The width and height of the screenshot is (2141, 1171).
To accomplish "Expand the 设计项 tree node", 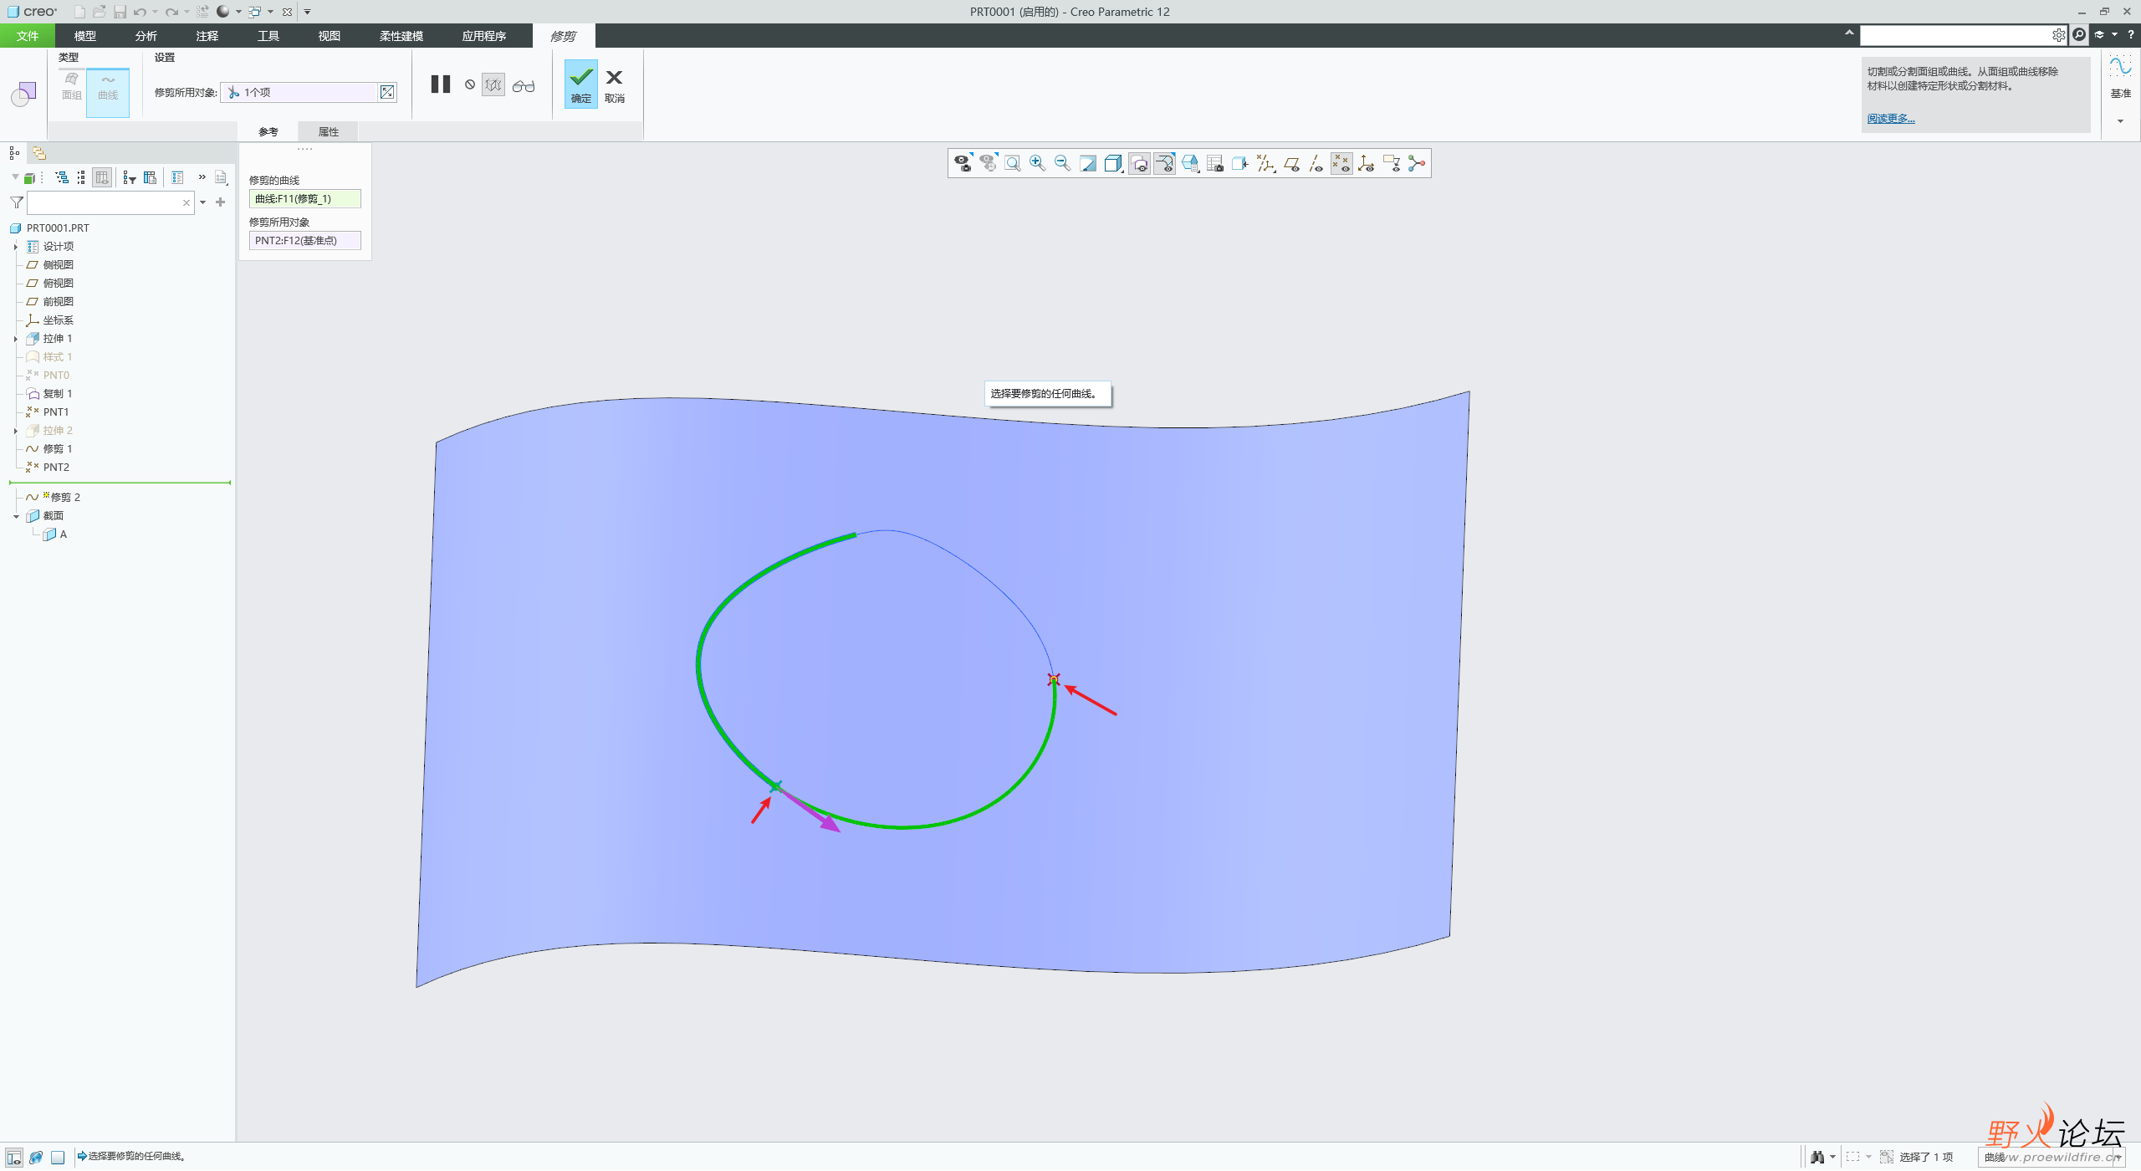I will click(15, 247).
